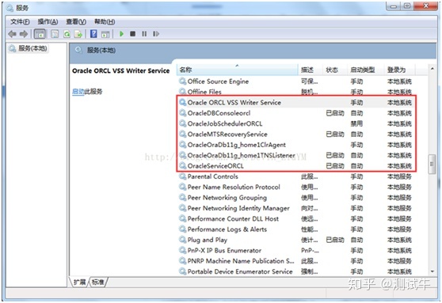Image resolution: width=442 pixels, height=303 pixels.
Task: Click gear icon of OracleDBConsoleorcl row
Action: click(x=183, y=112)
